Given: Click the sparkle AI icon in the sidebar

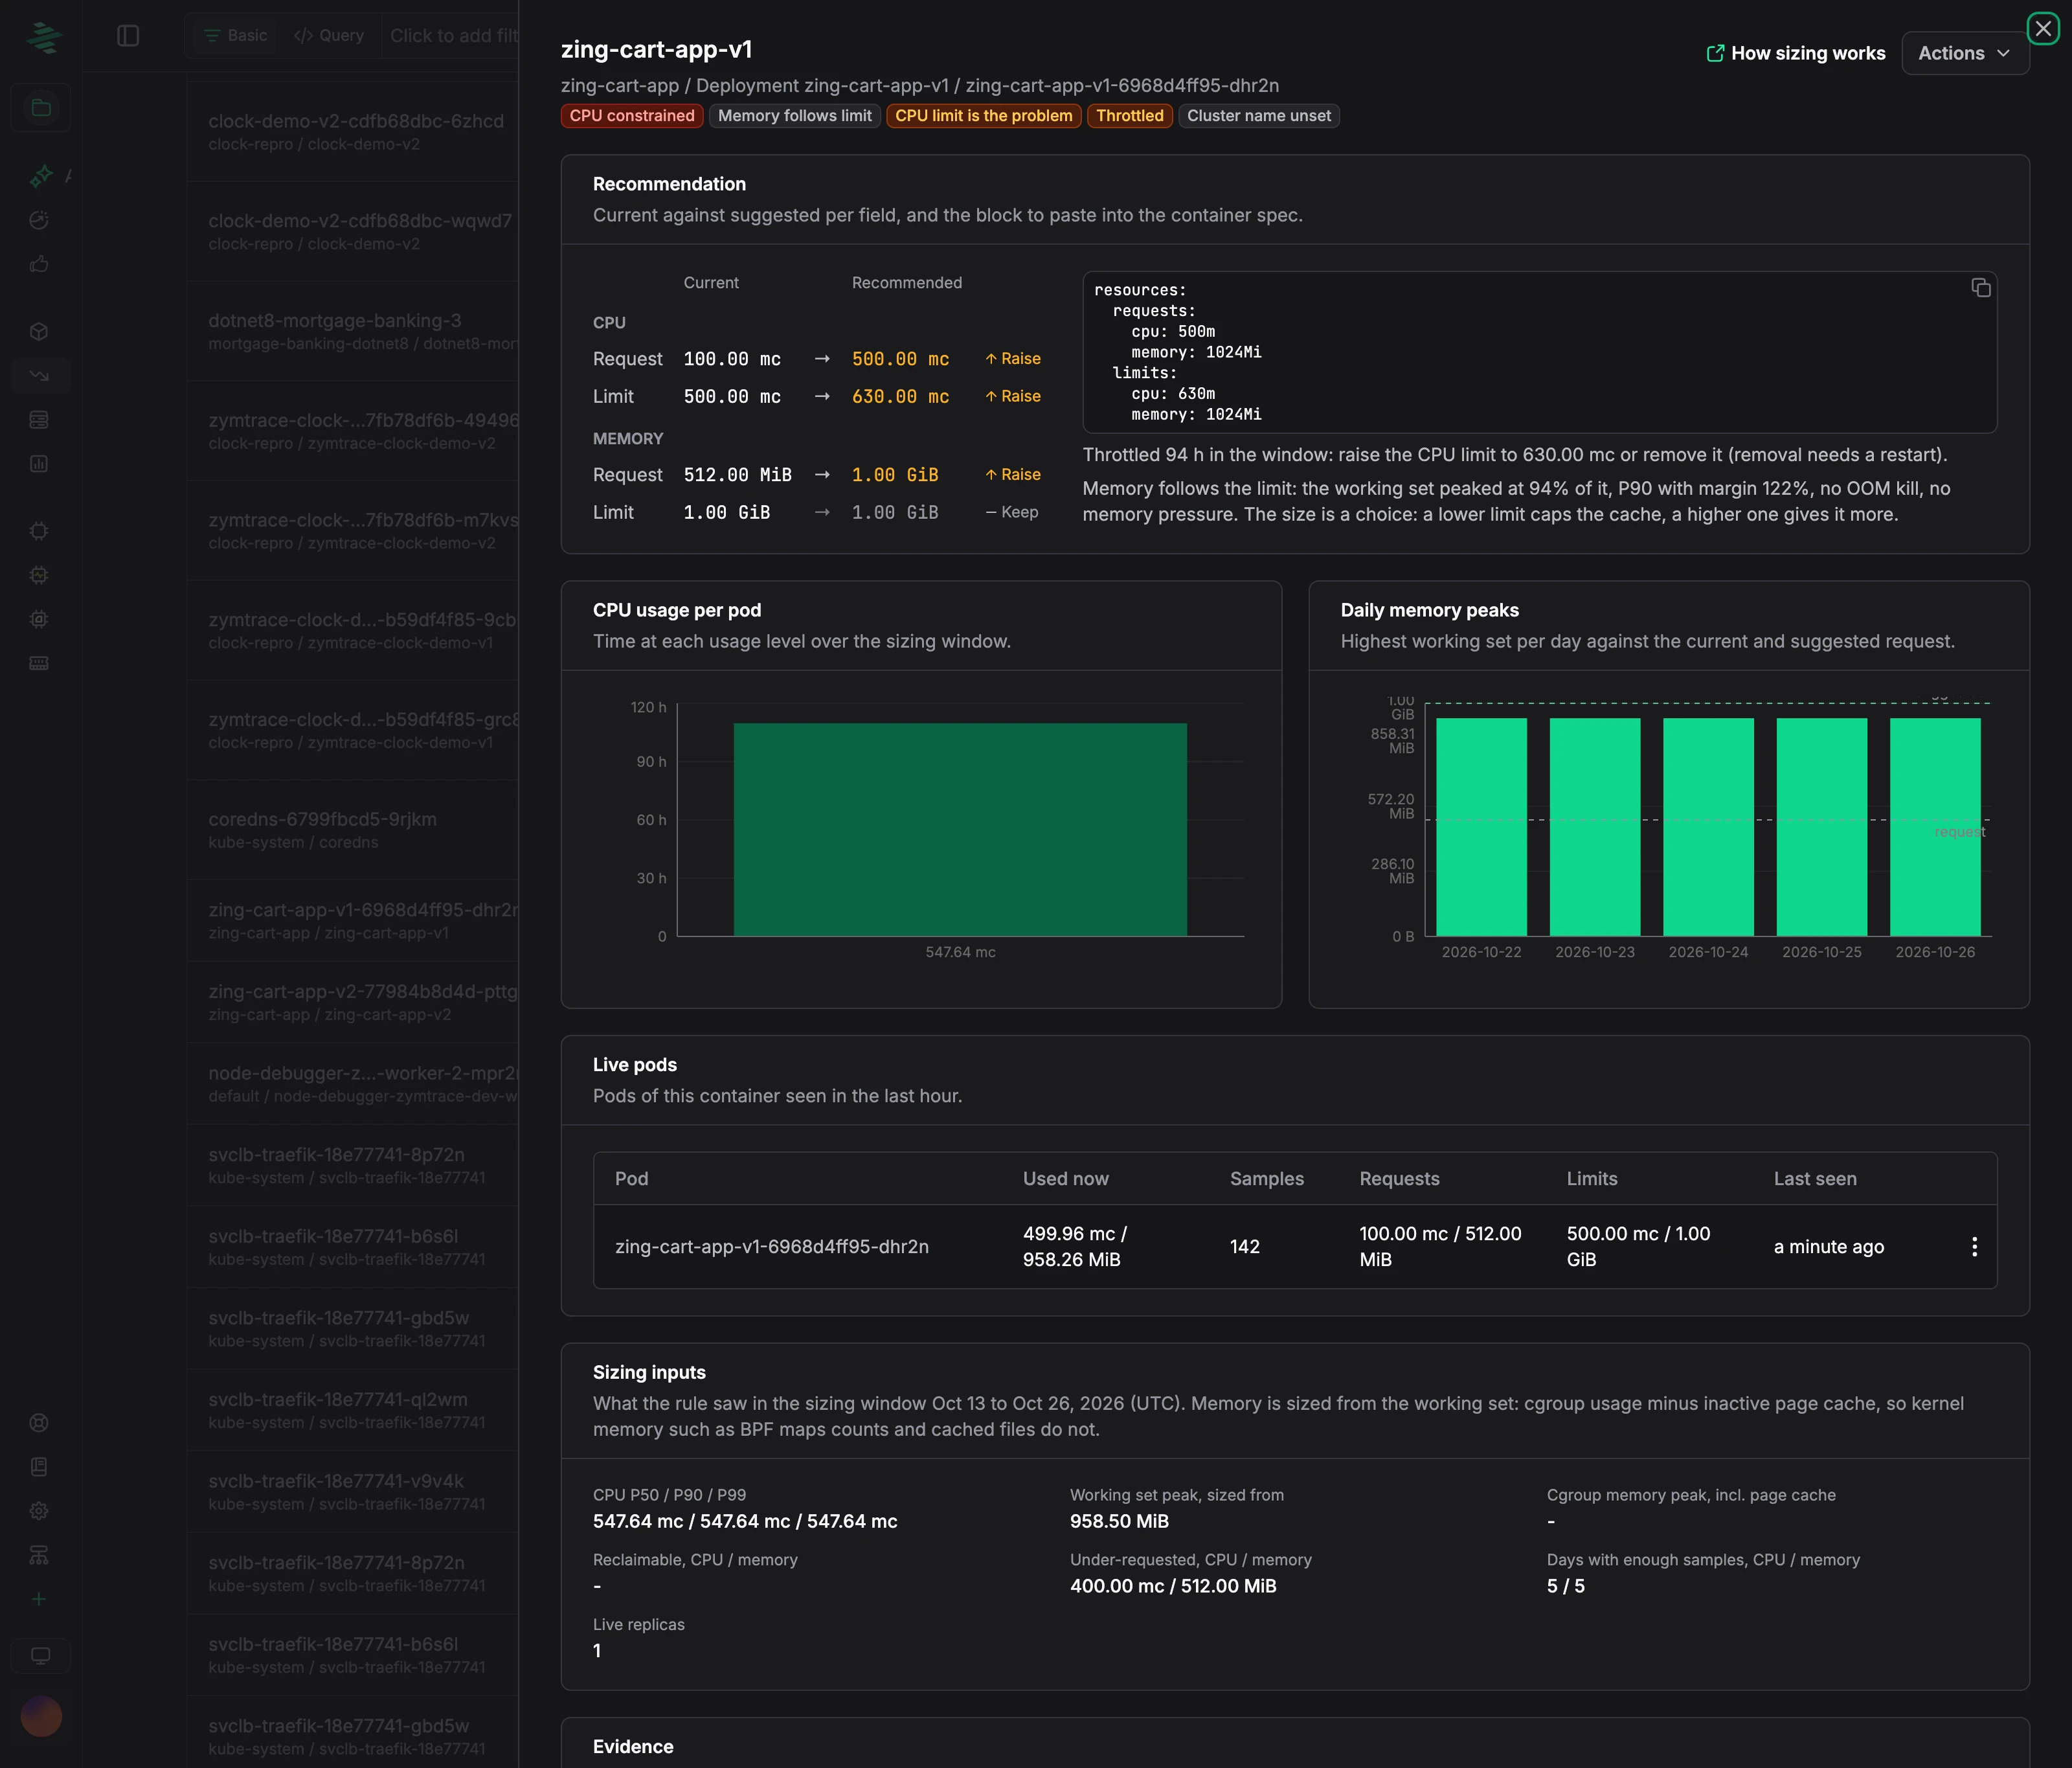Looking at the screenshot, I should (x=41, y=176).
